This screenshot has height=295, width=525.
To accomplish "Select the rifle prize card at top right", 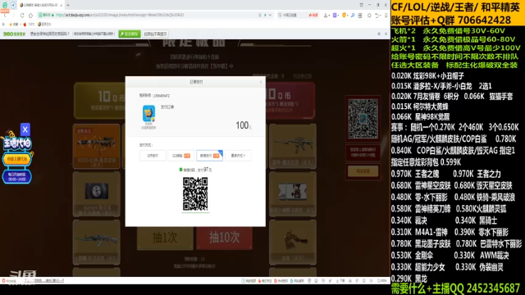I will pos(293,146).
